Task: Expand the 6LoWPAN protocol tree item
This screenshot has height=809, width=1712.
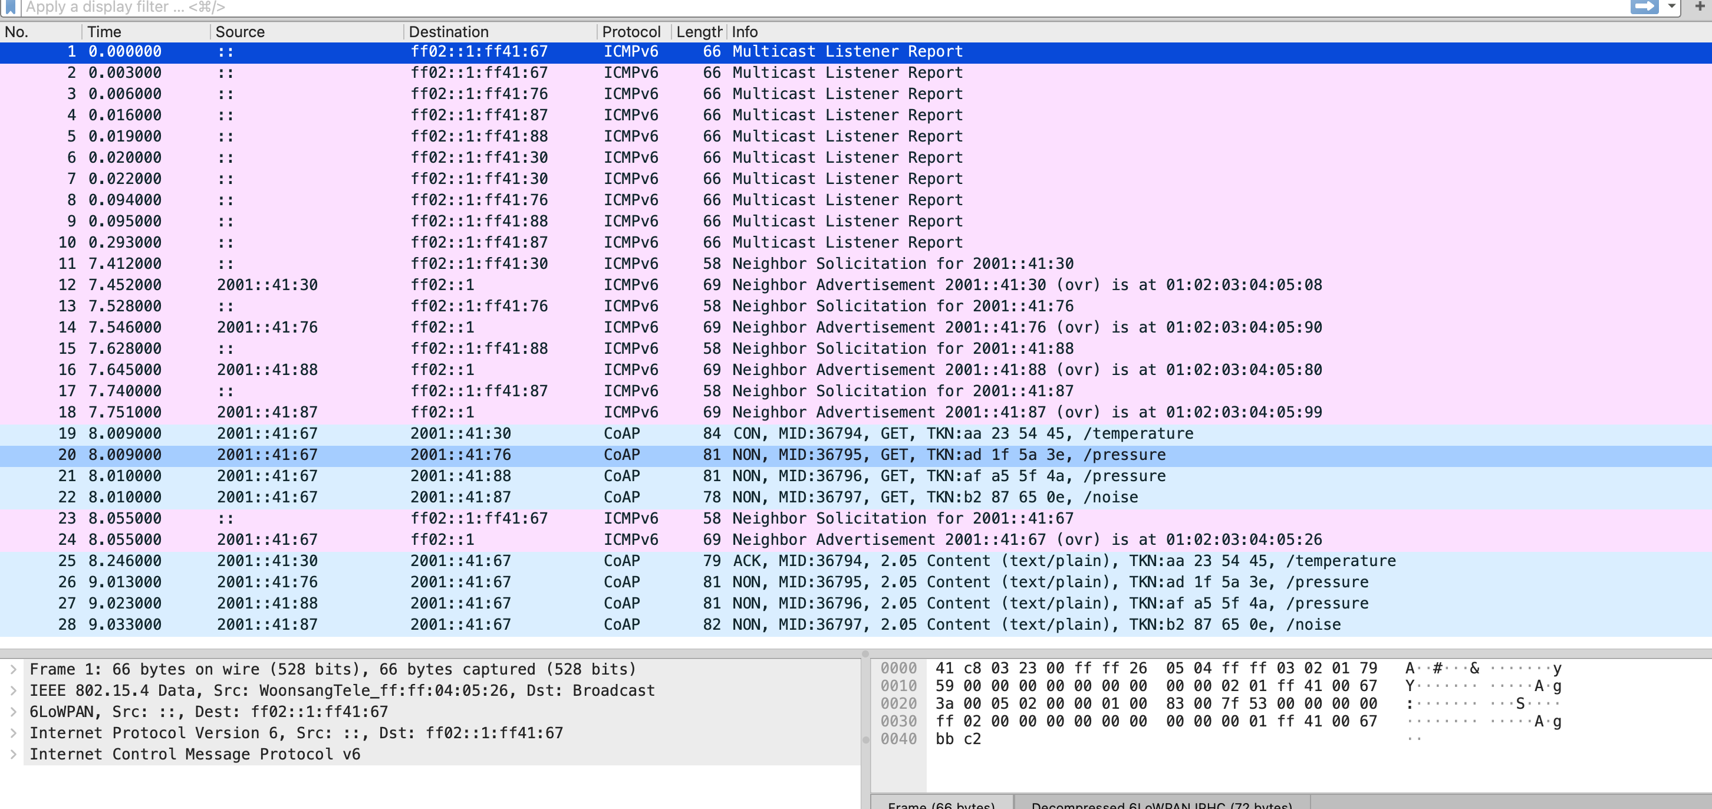Action: click(14, 712)
